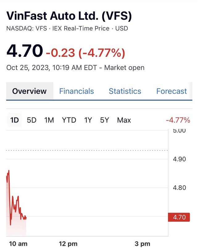
Task: Click the 3 pm time marker
Action: tap(142, 244)
